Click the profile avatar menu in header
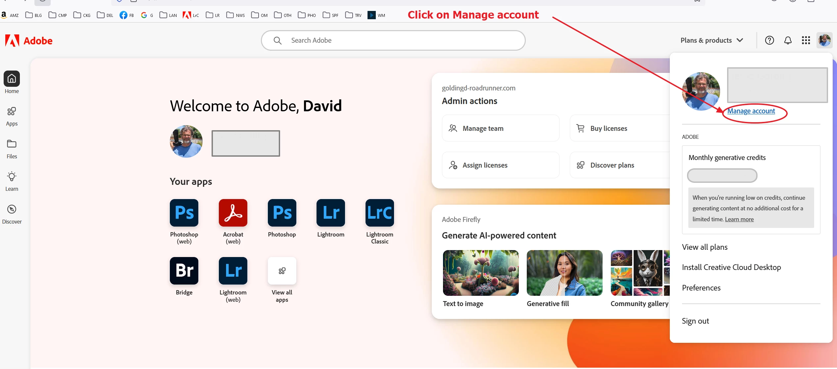 coord(824,40)
